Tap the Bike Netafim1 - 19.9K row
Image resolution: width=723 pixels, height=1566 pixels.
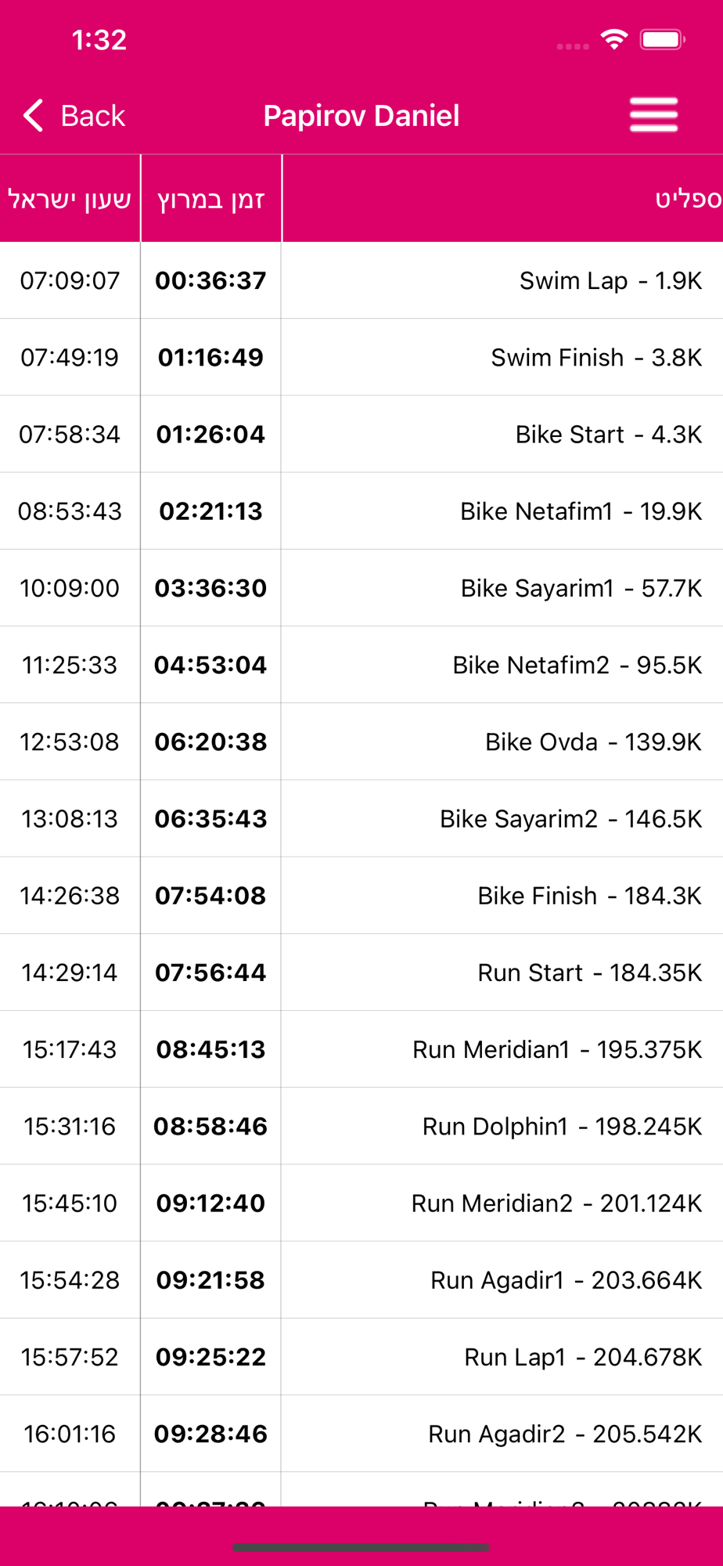[581, 511]
